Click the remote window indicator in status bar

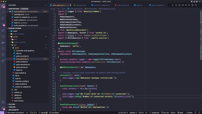[x=2, y=113]
